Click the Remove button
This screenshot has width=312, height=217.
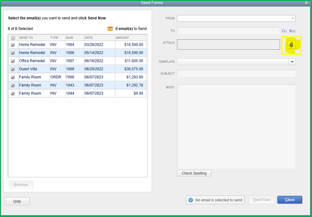point(21,185)
